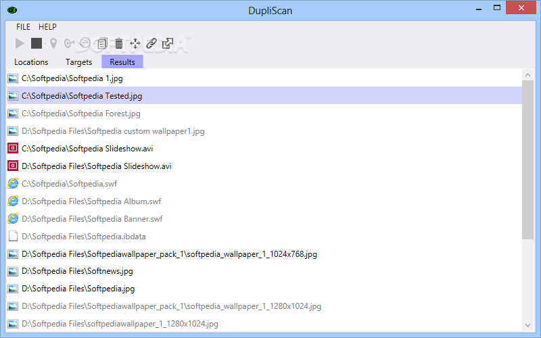Open file externally with the arrow-box icon
541x338 pixels.
168,43
